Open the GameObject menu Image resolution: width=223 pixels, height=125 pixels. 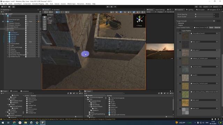pos(18,4)
